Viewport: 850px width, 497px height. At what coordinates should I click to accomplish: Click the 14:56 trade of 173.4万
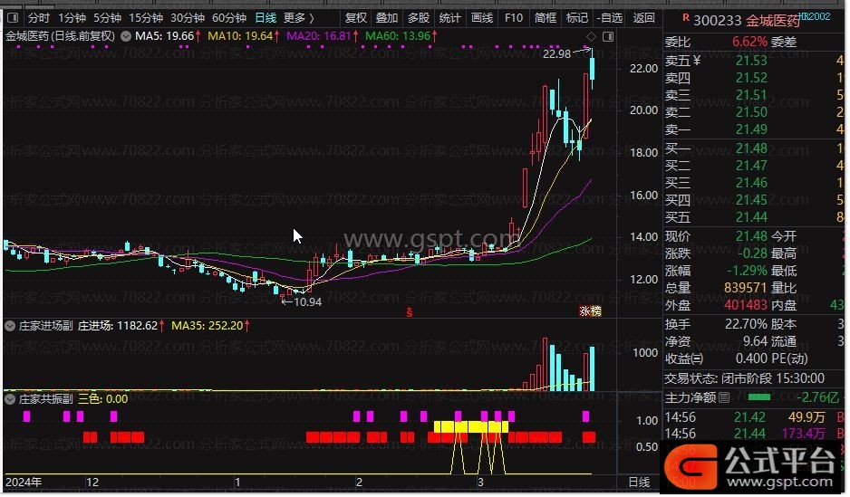tap(754, 434)
